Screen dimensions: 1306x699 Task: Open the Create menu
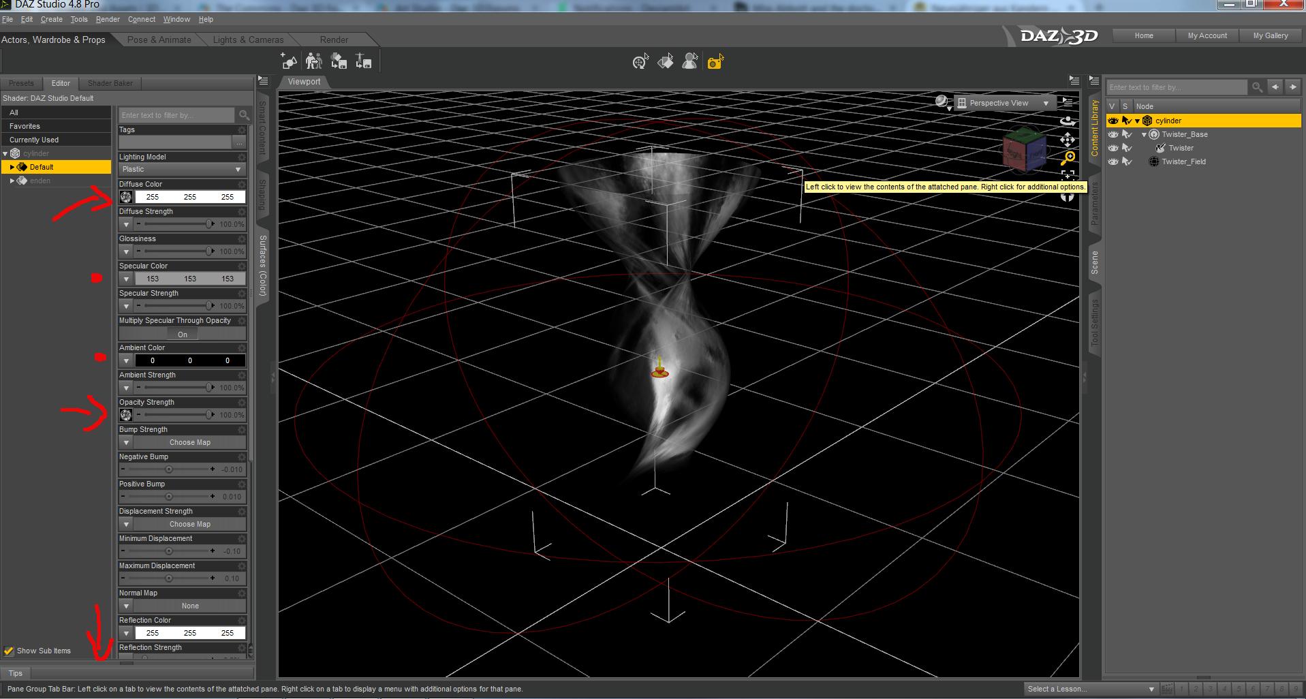coord(51,19)
